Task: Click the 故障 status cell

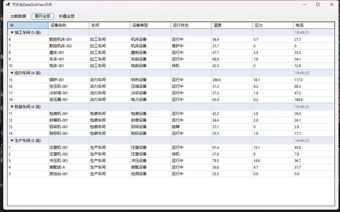Action: pos(176,127)
